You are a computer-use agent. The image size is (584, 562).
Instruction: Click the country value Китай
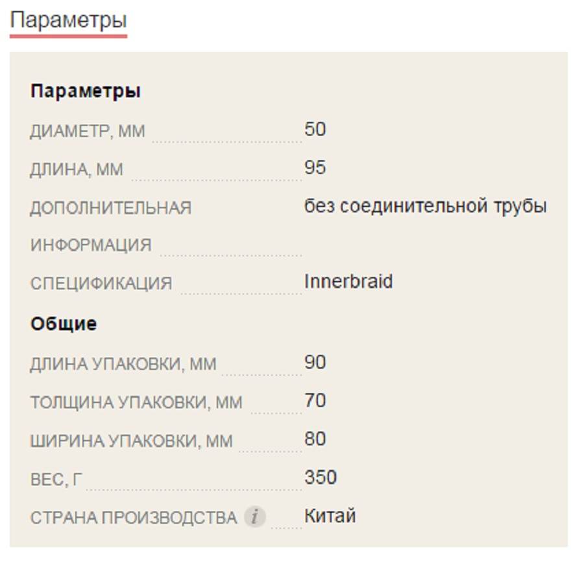point(330,516)
